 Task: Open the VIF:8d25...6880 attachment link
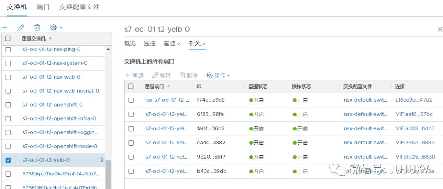(x=415, y=157)
